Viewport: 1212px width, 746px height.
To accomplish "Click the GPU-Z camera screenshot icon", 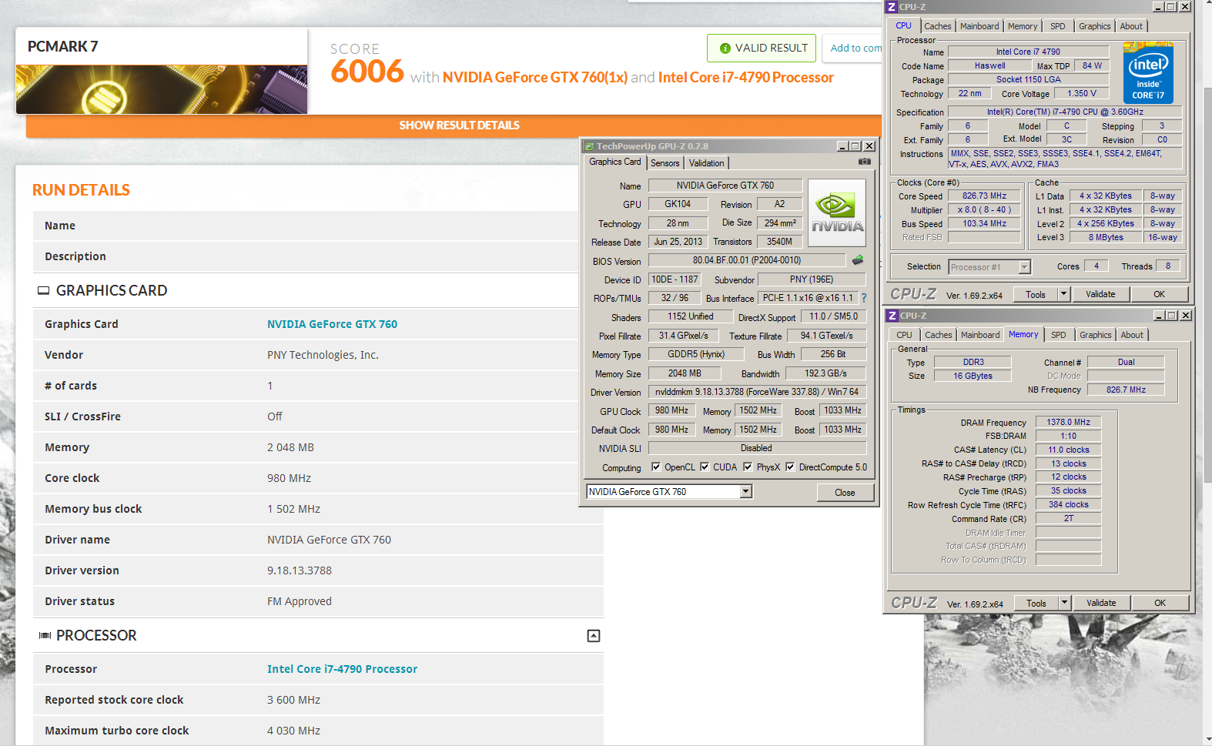I will pyautogui.click(x=865, y=162).
